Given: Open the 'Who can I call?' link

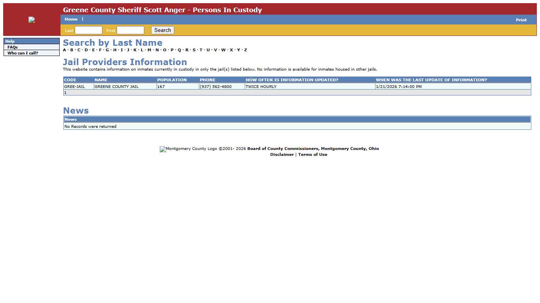Looking at the screenshot, I should pos(23,53).
